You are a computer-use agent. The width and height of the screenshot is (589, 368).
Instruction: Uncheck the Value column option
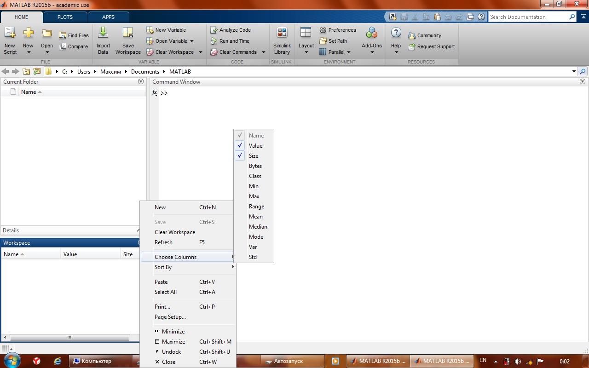(x=254, y=146)
